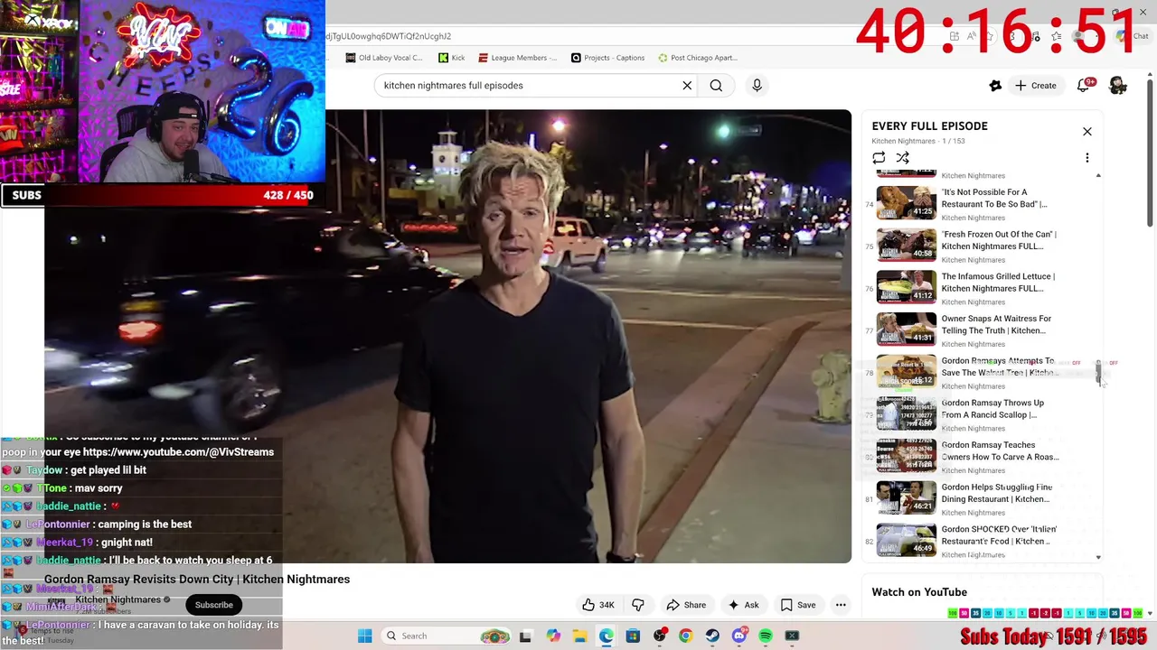Open Post Chicago Apart... bookmark
The width and height of the screenshot is (1157, 650).
(698, 58)
